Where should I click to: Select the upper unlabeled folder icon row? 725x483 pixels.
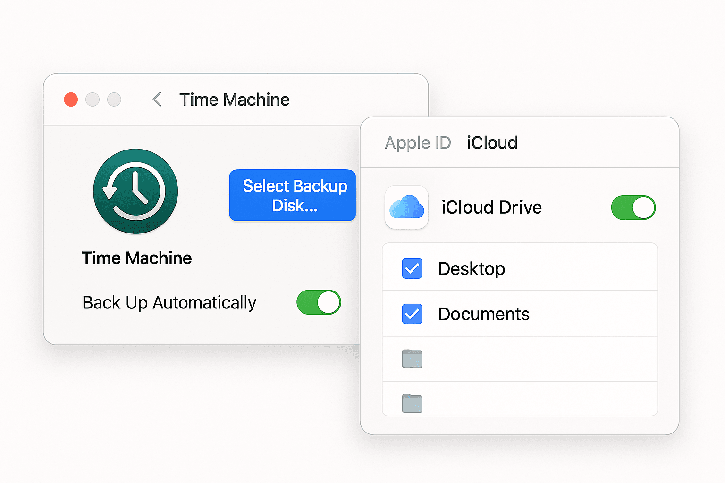(x=520, y=359)
